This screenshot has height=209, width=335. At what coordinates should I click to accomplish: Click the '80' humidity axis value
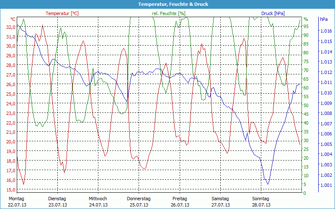point(306,53)
